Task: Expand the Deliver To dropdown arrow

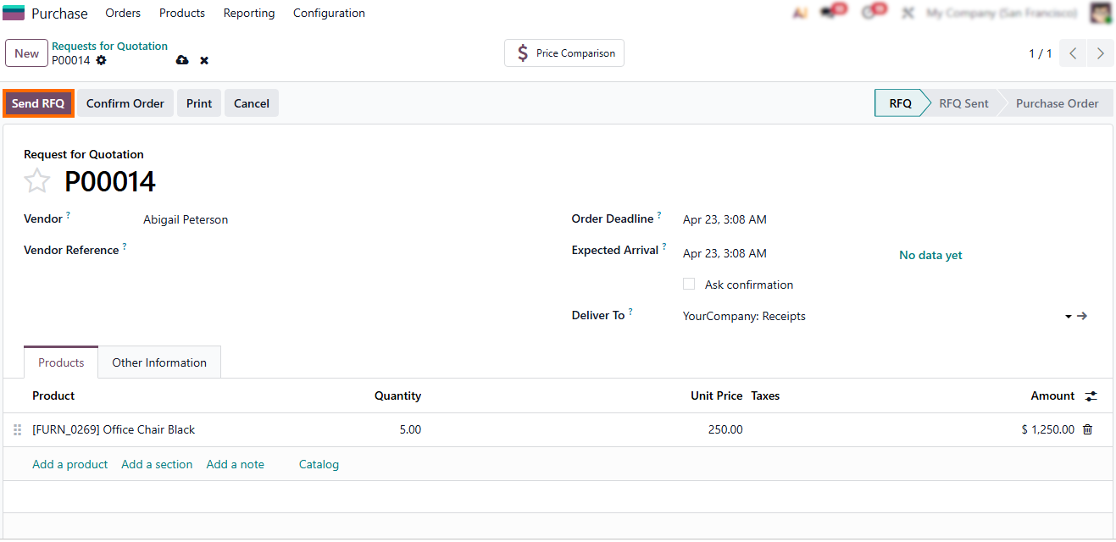Action: [x=1068, y=316]
